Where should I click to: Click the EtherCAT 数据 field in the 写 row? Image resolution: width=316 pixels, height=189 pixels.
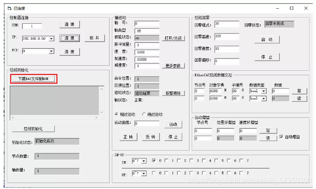[280, 91]
